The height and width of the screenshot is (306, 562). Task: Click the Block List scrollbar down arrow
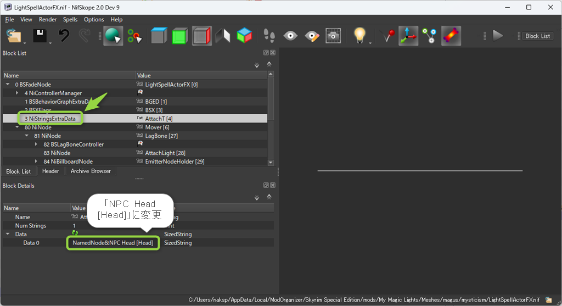[x=271, y=163]
